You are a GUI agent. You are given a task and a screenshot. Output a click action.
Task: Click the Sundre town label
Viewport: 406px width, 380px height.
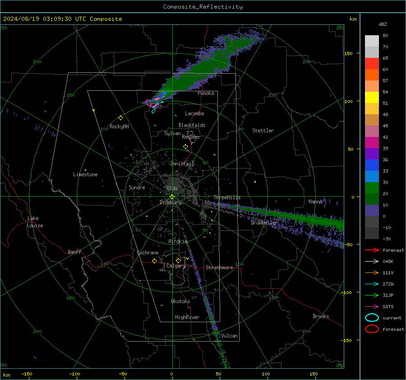(137, 187)
